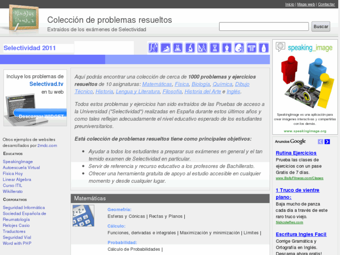Click the search input field
Viewport: 340px width, 255px height.
[264, 27]
